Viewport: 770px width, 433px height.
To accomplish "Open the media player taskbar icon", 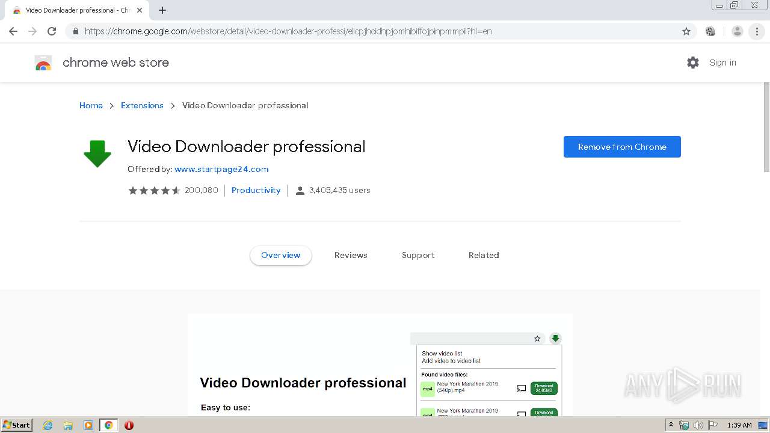I will tap(88, 425).
